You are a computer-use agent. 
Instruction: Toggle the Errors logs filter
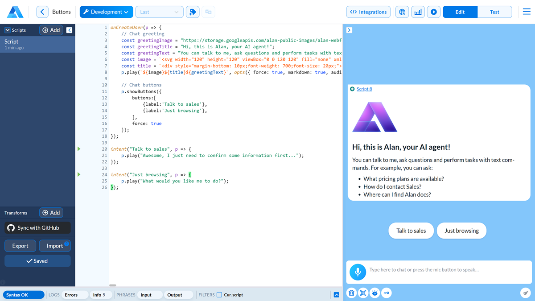[71, 295]
